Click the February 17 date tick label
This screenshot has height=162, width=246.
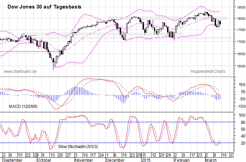point(193,156)
